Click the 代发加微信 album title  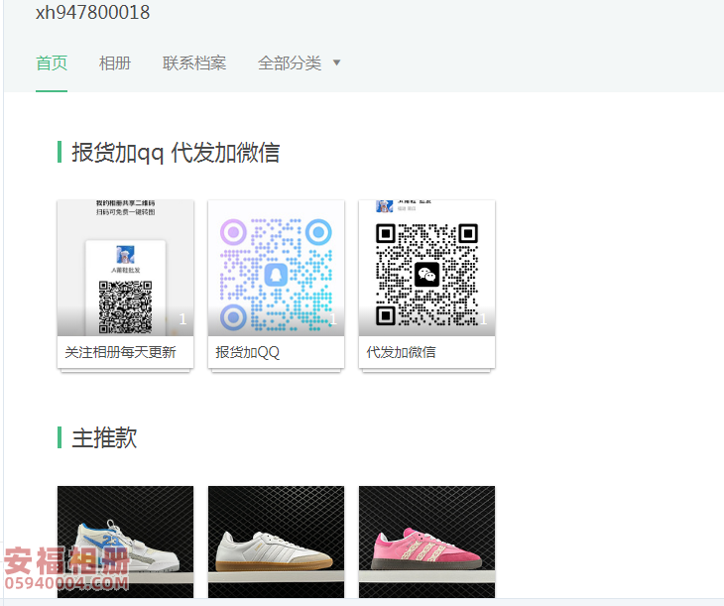click(402, 352)
